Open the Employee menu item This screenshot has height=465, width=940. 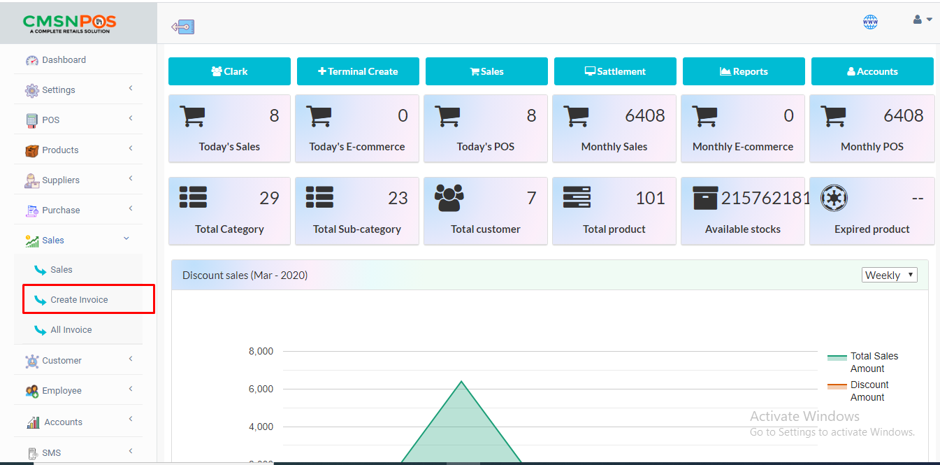(78, 391)
